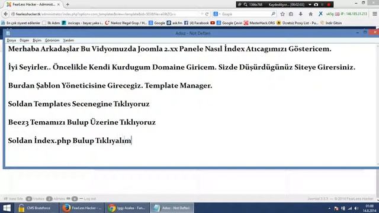Open 'En çok ziyaret edilenler' bookmark folder
This screenshot has width=379, height=213.
21,23
